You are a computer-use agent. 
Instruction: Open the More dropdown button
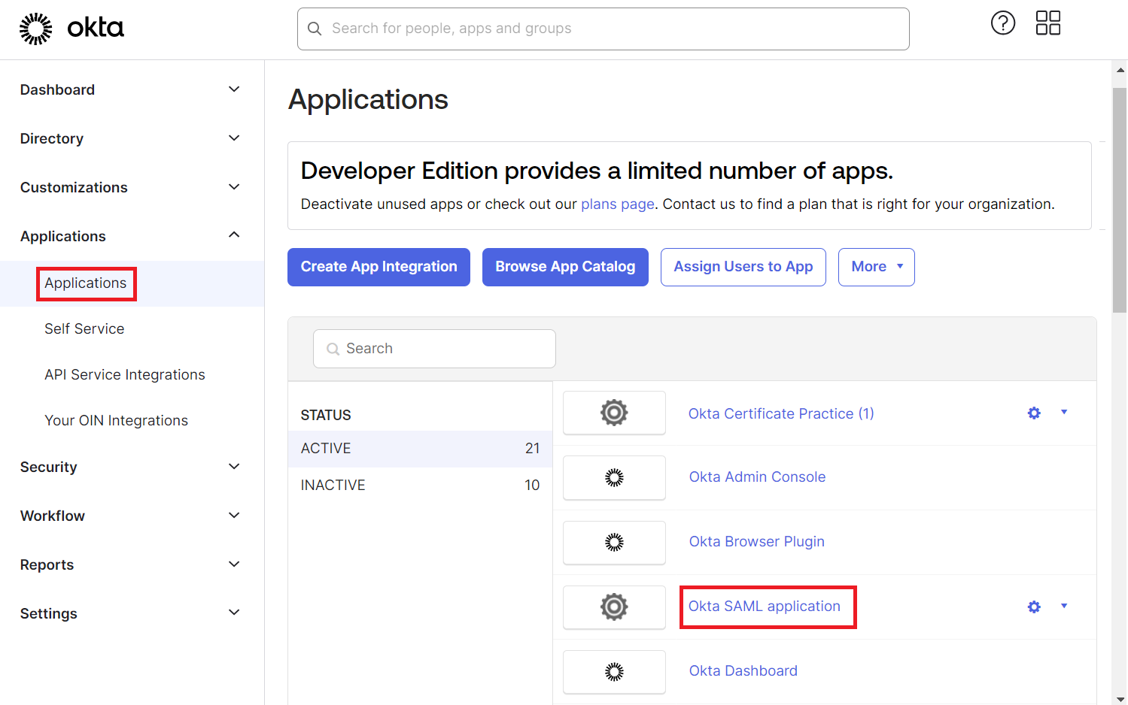tap(876, 267)
